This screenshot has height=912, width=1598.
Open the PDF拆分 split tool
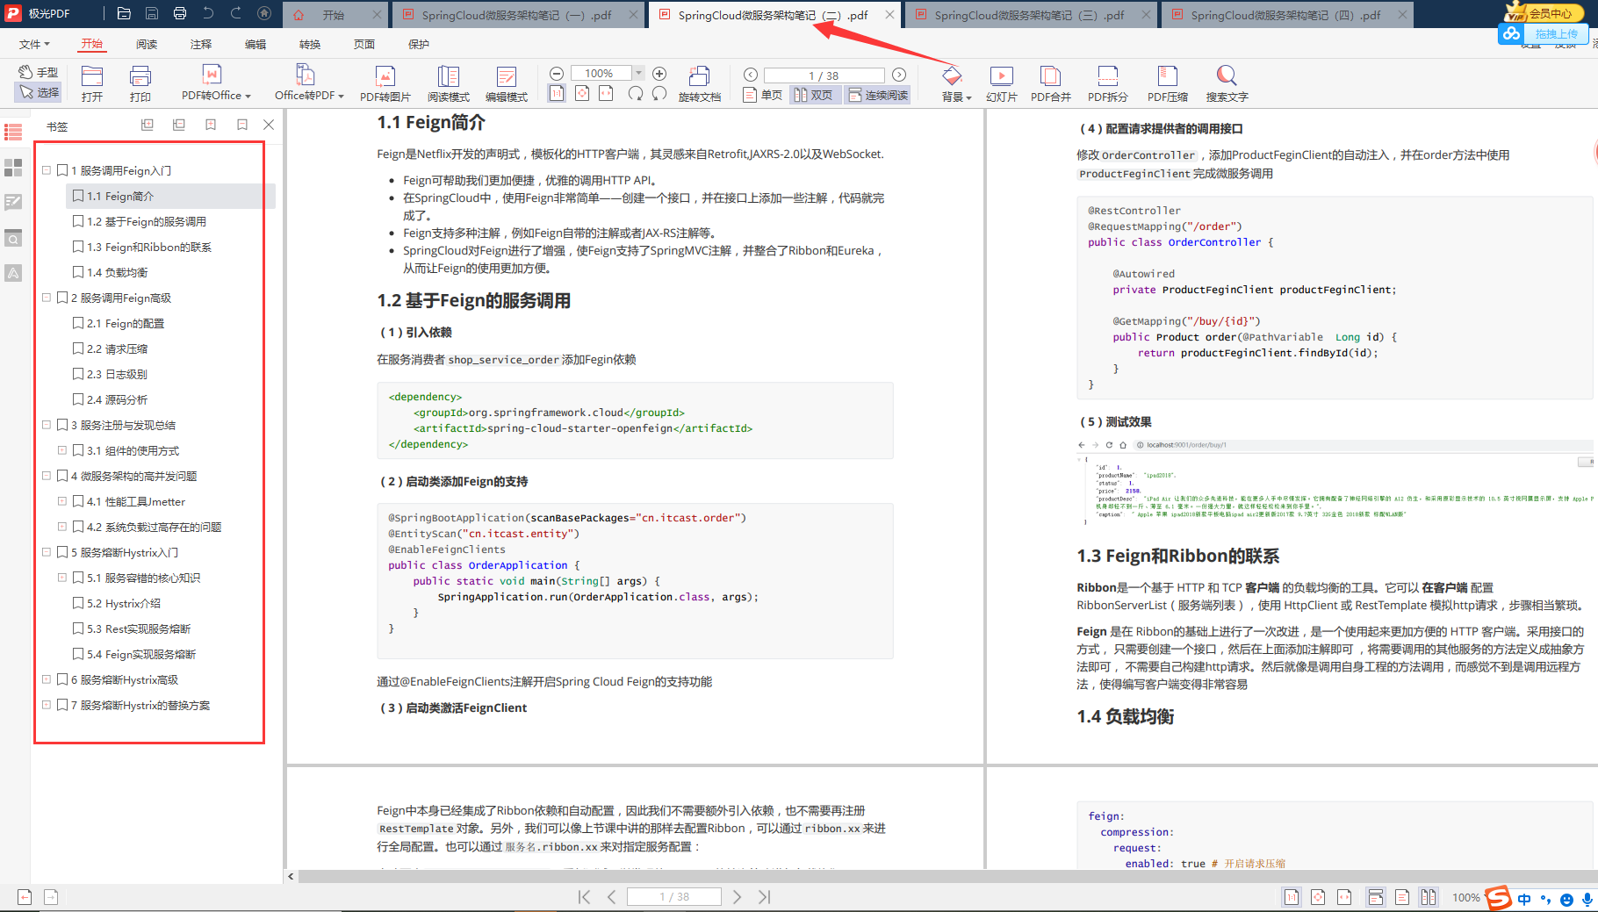(x=1108, y=83)
